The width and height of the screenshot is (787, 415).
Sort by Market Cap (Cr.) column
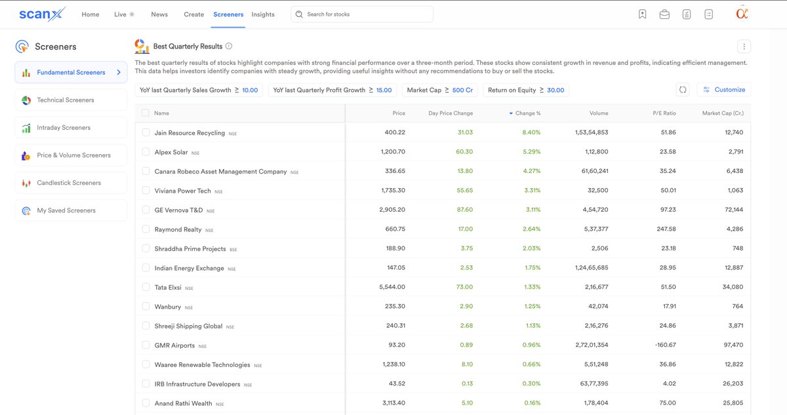[x=722, y=113]
